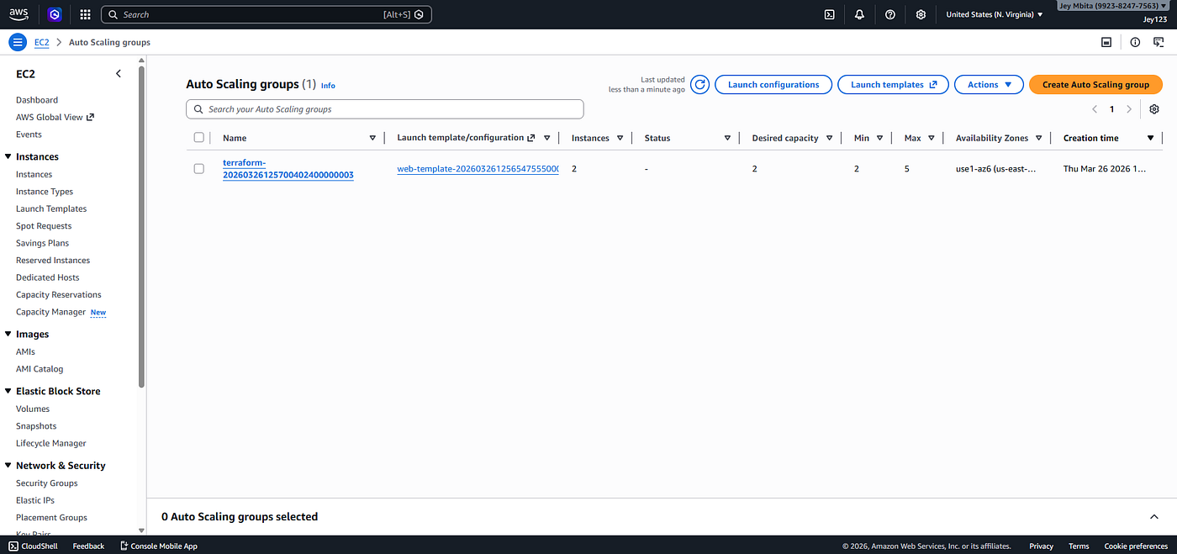The height and width of the screenshot is (554, 1177).
Task: Open Volumes in the sidebar
Action: tap(33, 409)
